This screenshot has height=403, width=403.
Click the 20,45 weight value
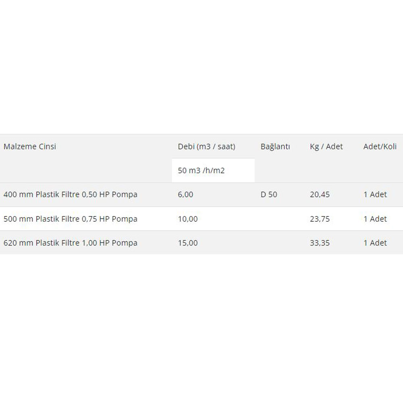(x=320, y=195)
